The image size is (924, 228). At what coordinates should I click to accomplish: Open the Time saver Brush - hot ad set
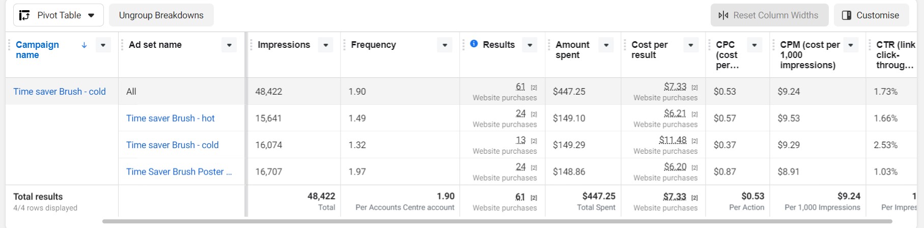(171, 118)
